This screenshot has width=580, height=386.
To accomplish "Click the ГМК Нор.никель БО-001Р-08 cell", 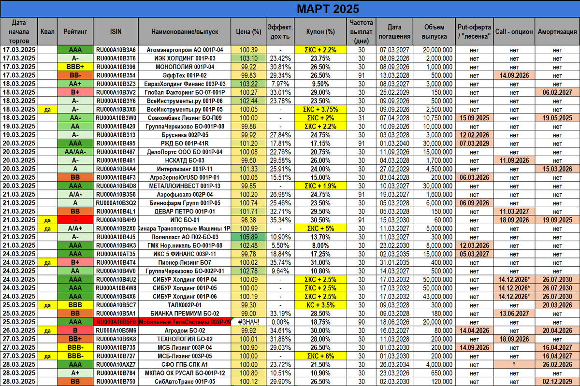I will point(185,244).
